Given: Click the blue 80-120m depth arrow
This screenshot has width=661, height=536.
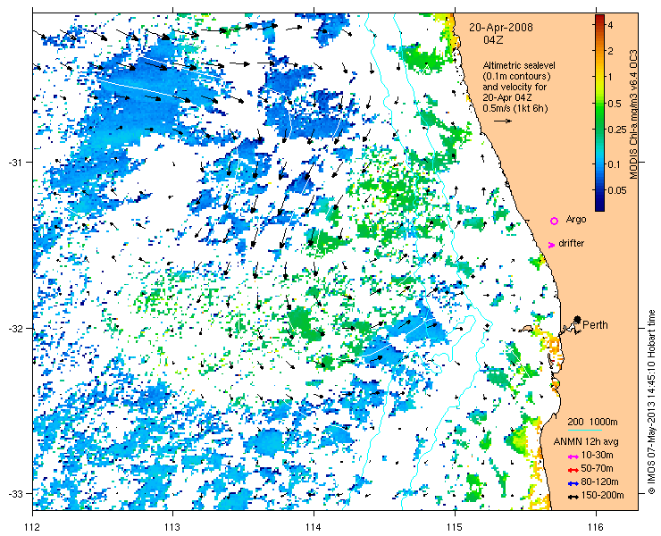Looking at the screenshot, I should 573,483.
